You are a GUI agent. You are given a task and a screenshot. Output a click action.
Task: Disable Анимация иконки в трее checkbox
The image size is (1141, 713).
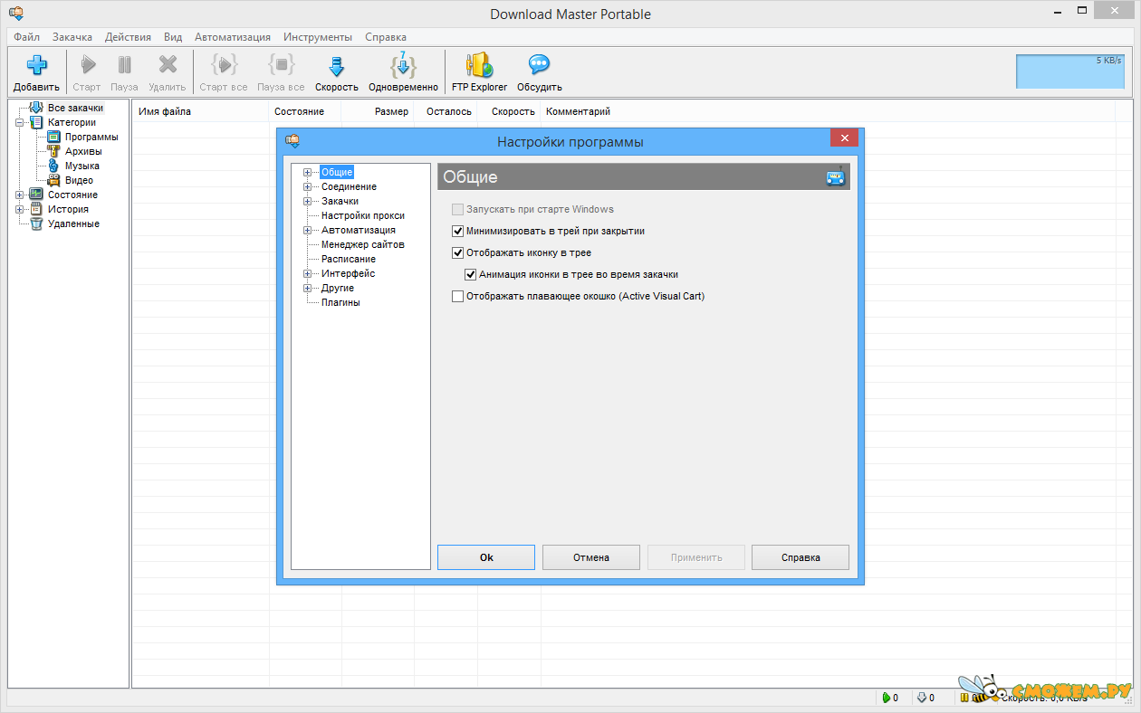tap(470, 275)
